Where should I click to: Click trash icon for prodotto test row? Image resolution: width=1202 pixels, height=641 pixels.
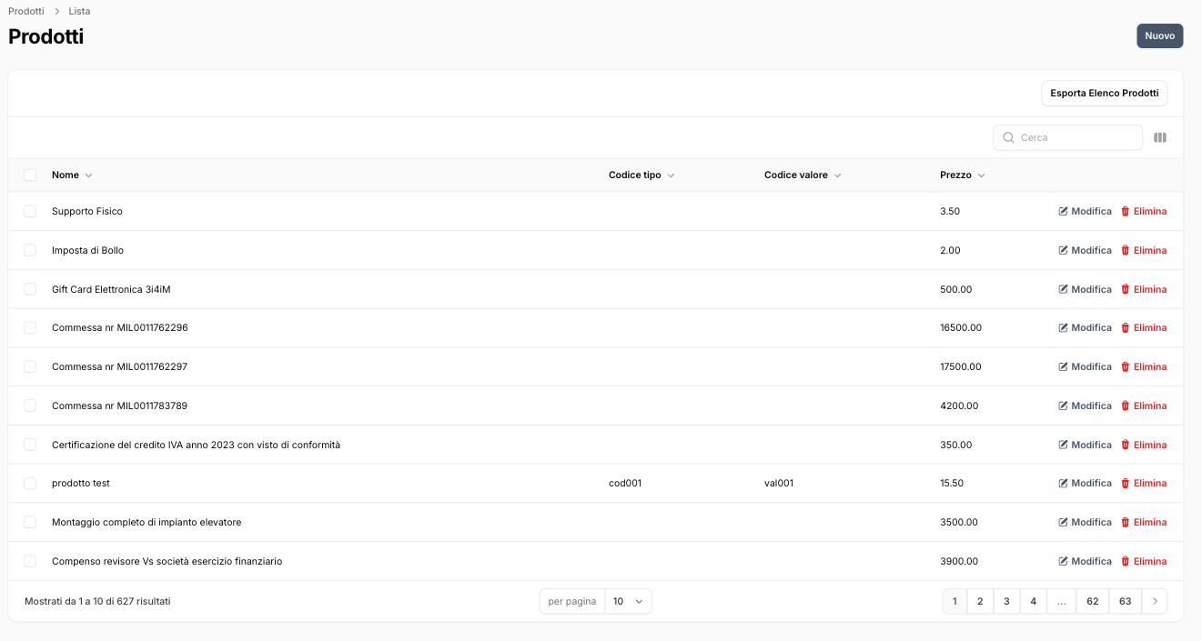click(1126, 484)
